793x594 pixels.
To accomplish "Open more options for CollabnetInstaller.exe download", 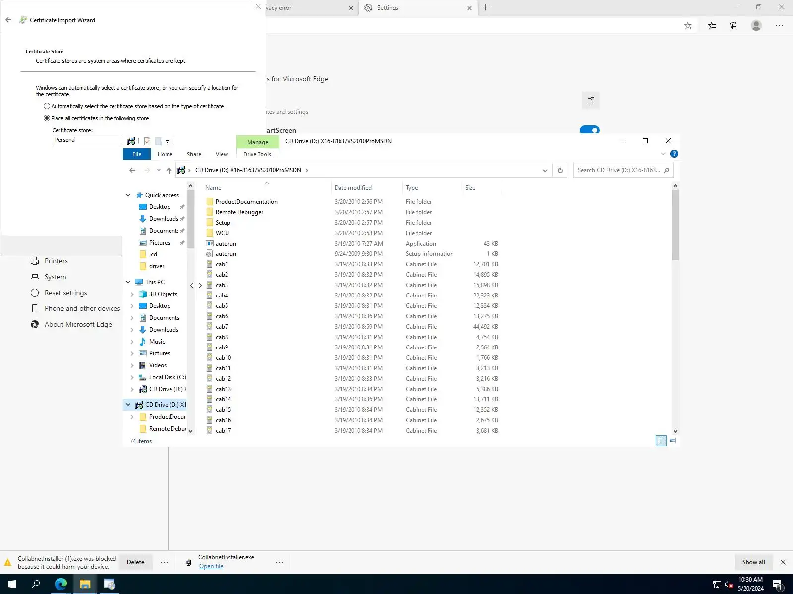I will point(280,562).
